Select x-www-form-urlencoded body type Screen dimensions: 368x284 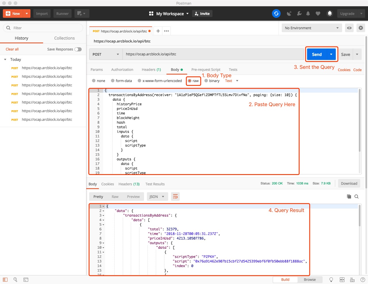point(139,81)
